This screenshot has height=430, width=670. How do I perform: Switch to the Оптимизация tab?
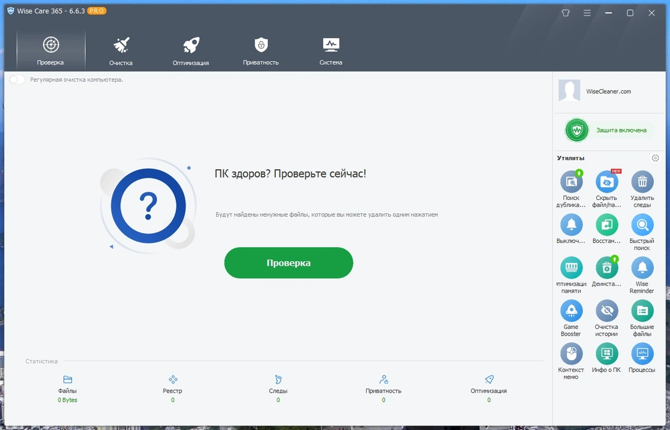(x=191, y=51)
